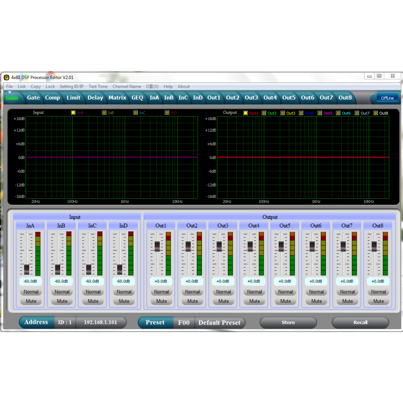Mute output channel Out8
403x403 pixels.
(378, 301)
